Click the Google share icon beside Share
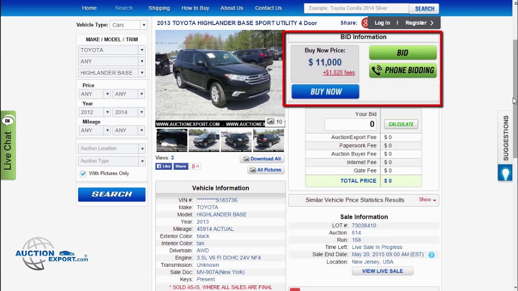Image resolution: width=518 pixels, height=291 pixels. pyautogui.click(x=364, y=23)
